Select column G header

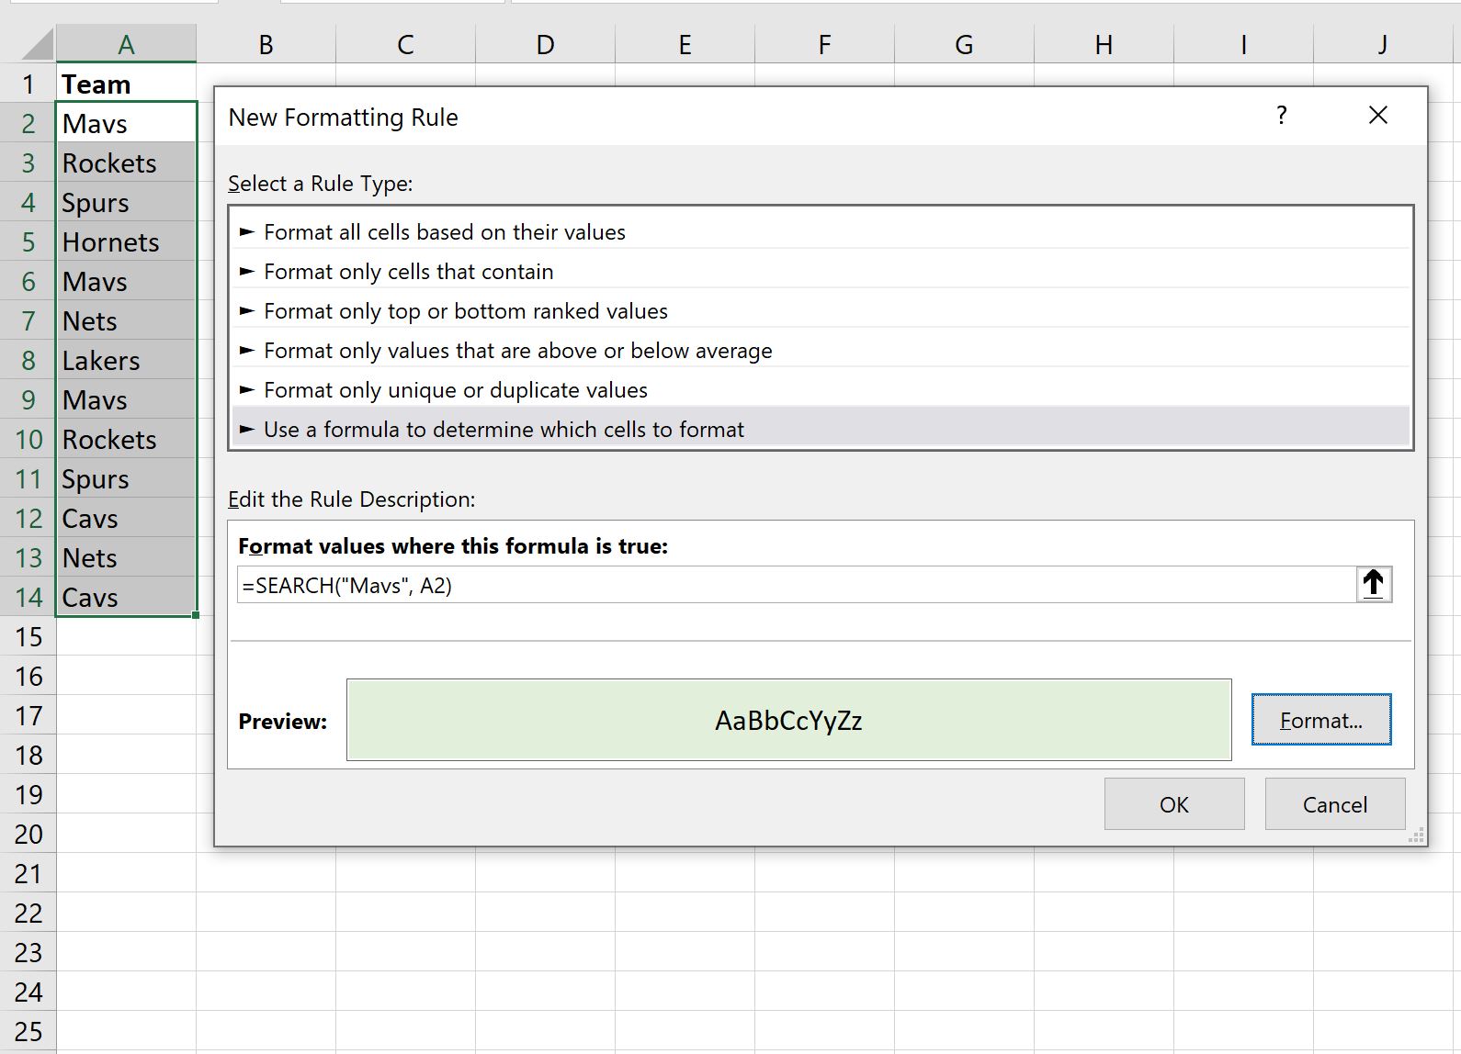click(964, 44)
